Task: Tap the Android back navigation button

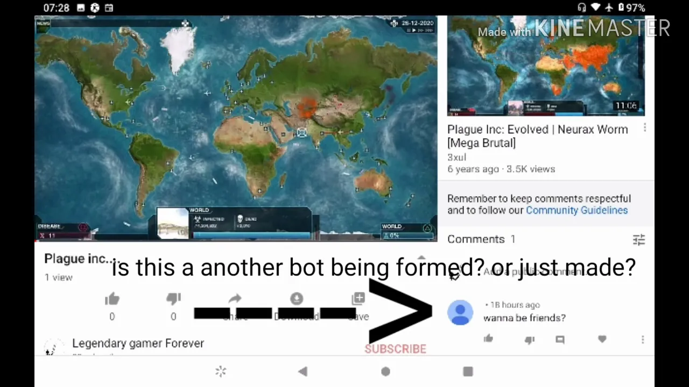Action: [303, 371]
